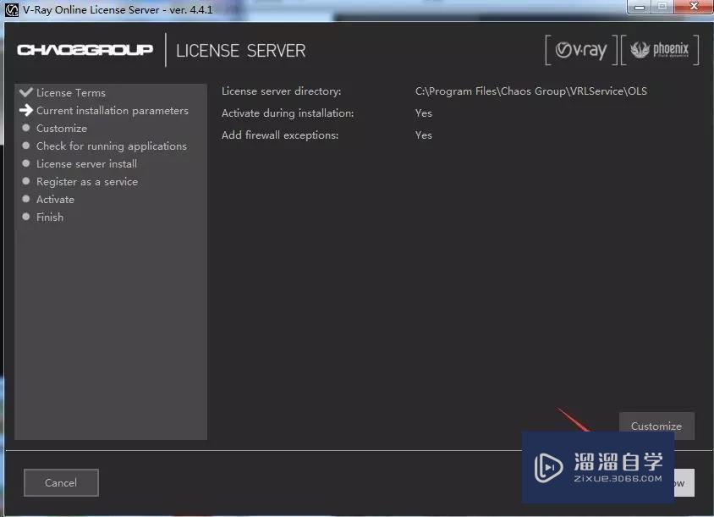Click the Customize button
Image resolution: width=714 pixels, height=517 pixels.
[656, 426]
